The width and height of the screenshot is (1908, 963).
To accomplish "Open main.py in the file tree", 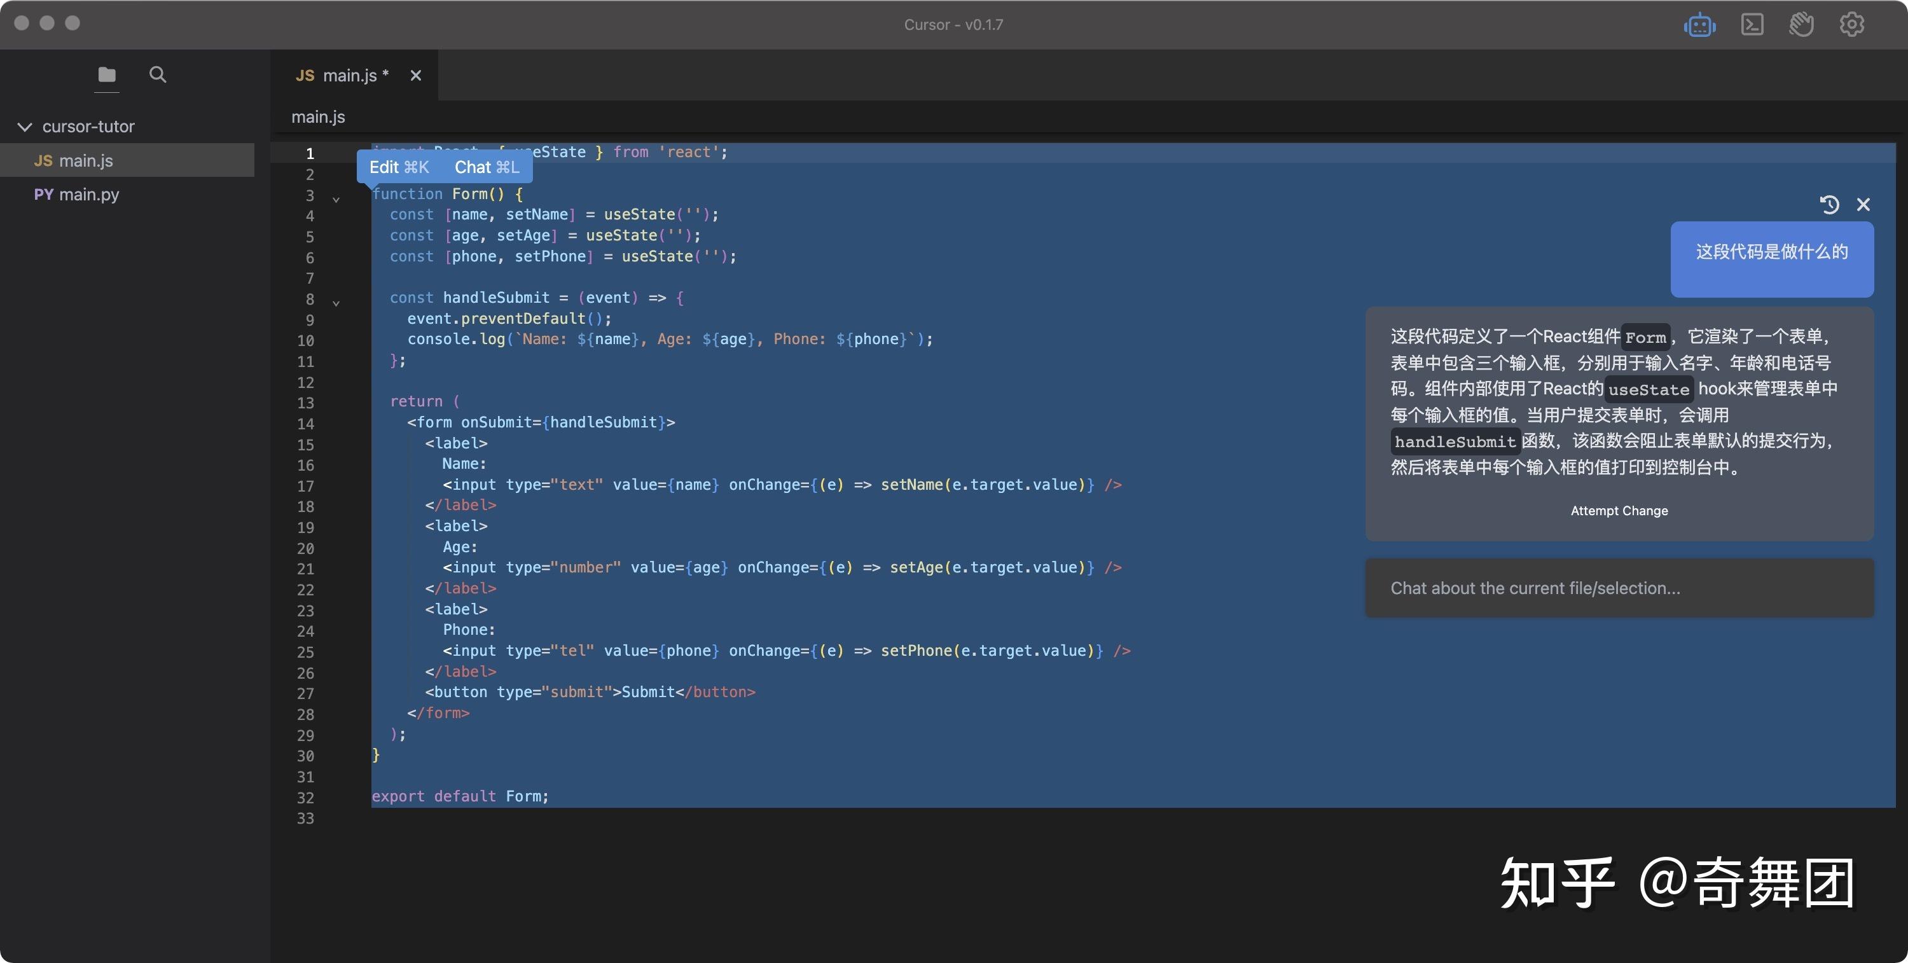I will pyautogui.click(x=88, y=194).
